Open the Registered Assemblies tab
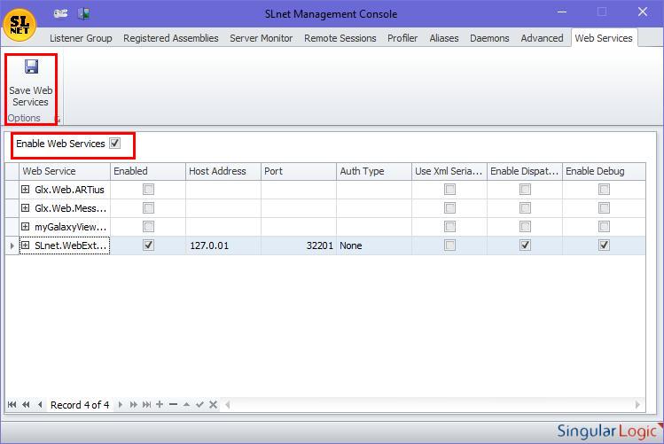664x444 pixels. [x=171, y=38]
